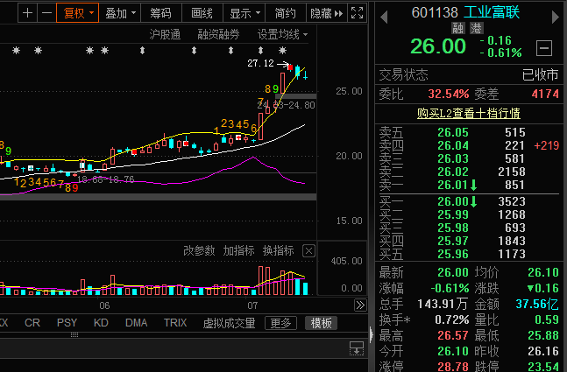Viewport: 567px width, 372px height.
Task: Toggle the 融 margin trading tag
Action: [457, 28]
